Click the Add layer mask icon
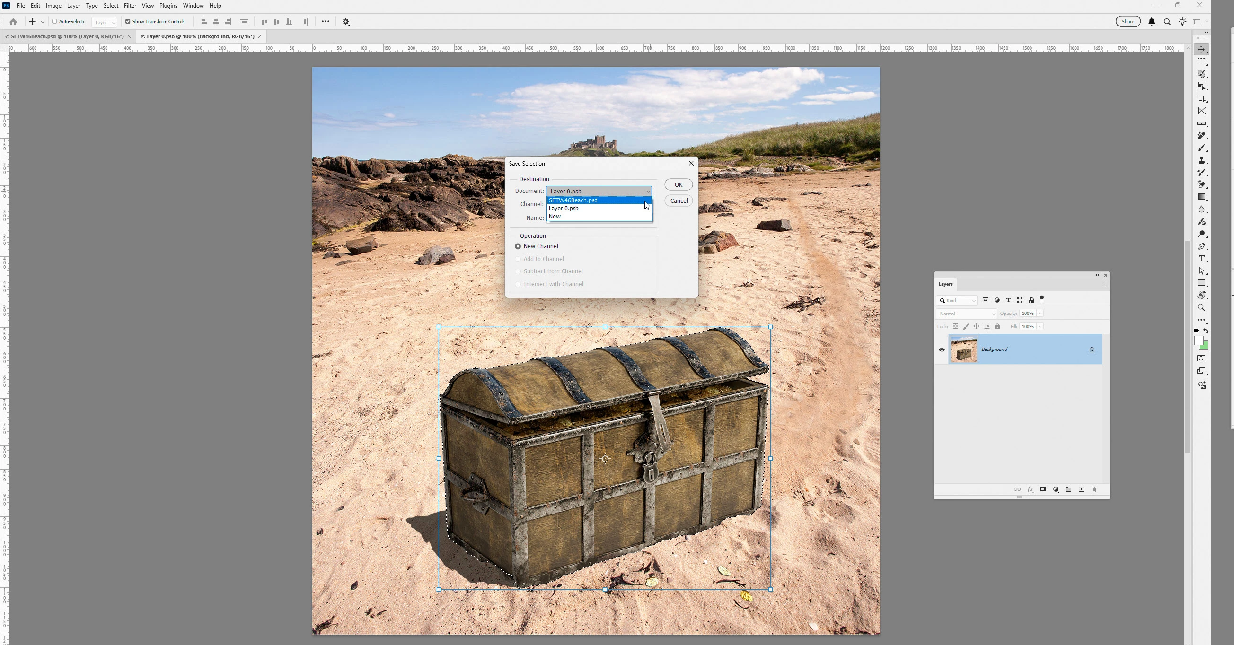Screen dimensions: 1234x645 point(1042,489)
